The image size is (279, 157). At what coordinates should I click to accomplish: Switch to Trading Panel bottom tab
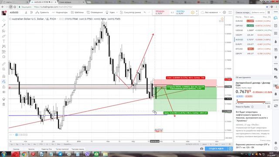[x=78, y=149]
